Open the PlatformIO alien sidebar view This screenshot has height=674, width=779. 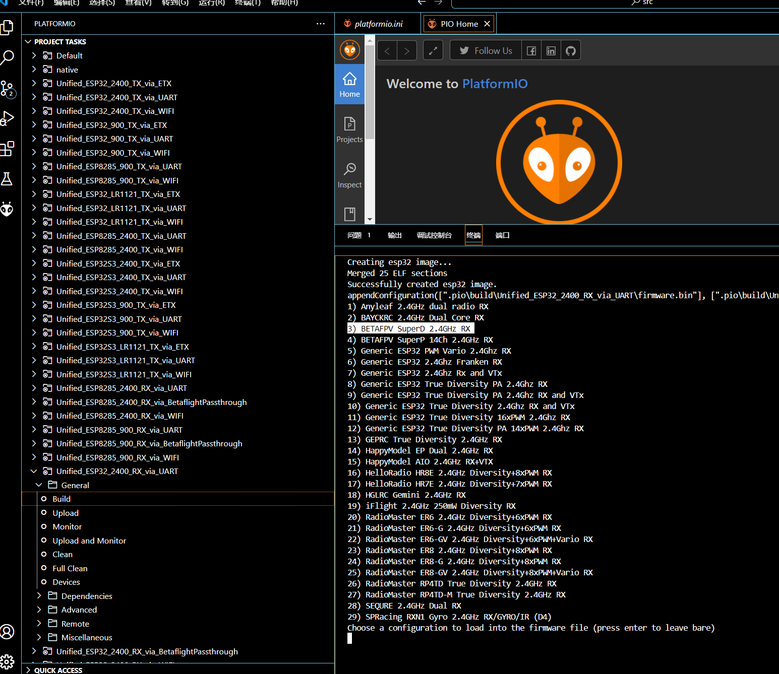pyautogui.click(x=7, y=209)
